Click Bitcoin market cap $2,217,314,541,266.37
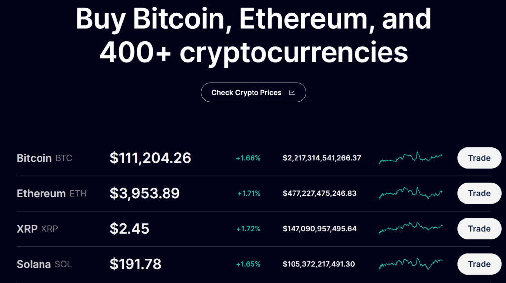 (322, 158)
